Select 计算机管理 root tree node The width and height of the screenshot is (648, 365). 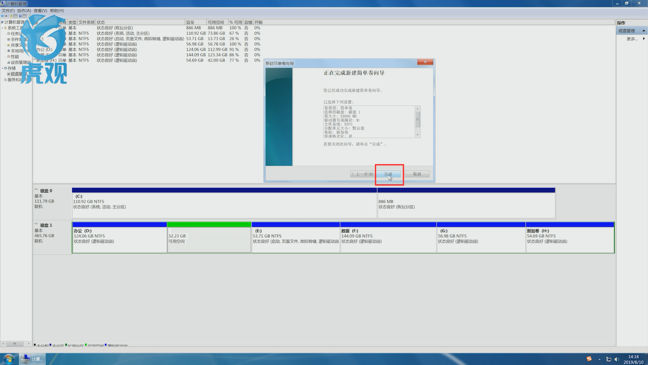(x=15, y=22)
